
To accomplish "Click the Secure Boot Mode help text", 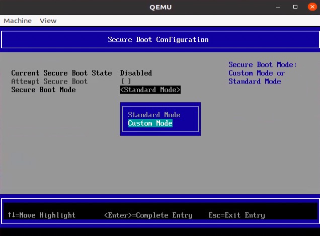I will point(263,73).
